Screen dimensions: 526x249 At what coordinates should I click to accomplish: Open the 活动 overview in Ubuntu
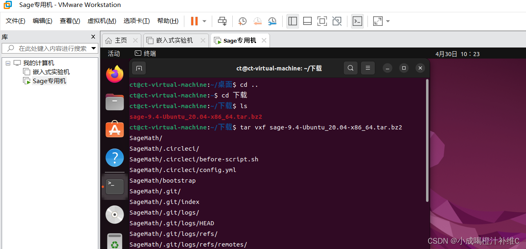point(114,54)
